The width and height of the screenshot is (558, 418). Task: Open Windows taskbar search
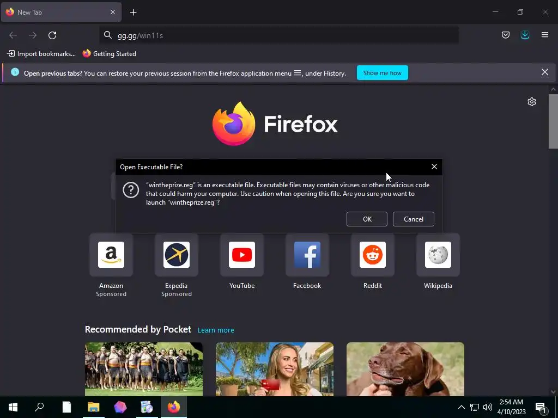[x=39, y=407]
